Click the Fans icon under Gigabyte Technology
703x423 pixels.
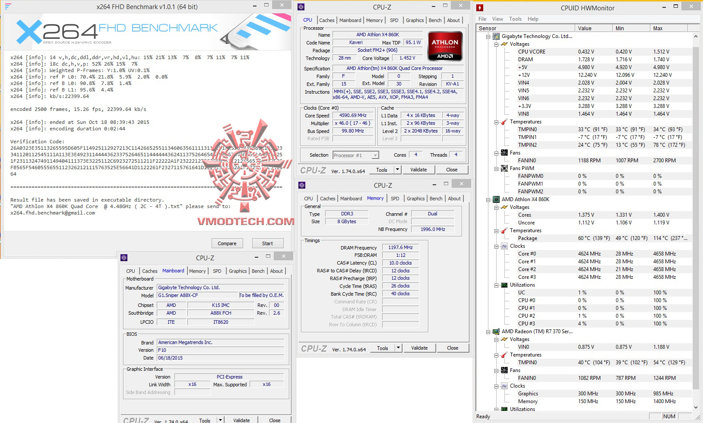coord(504,153)
